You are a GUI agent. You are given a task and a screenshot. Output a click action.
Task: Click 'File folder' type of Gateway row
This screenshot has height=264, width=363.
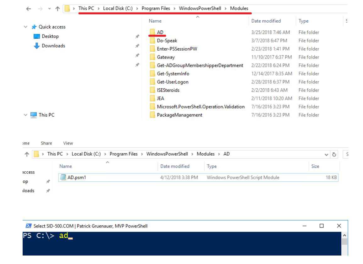coord(309,57)
